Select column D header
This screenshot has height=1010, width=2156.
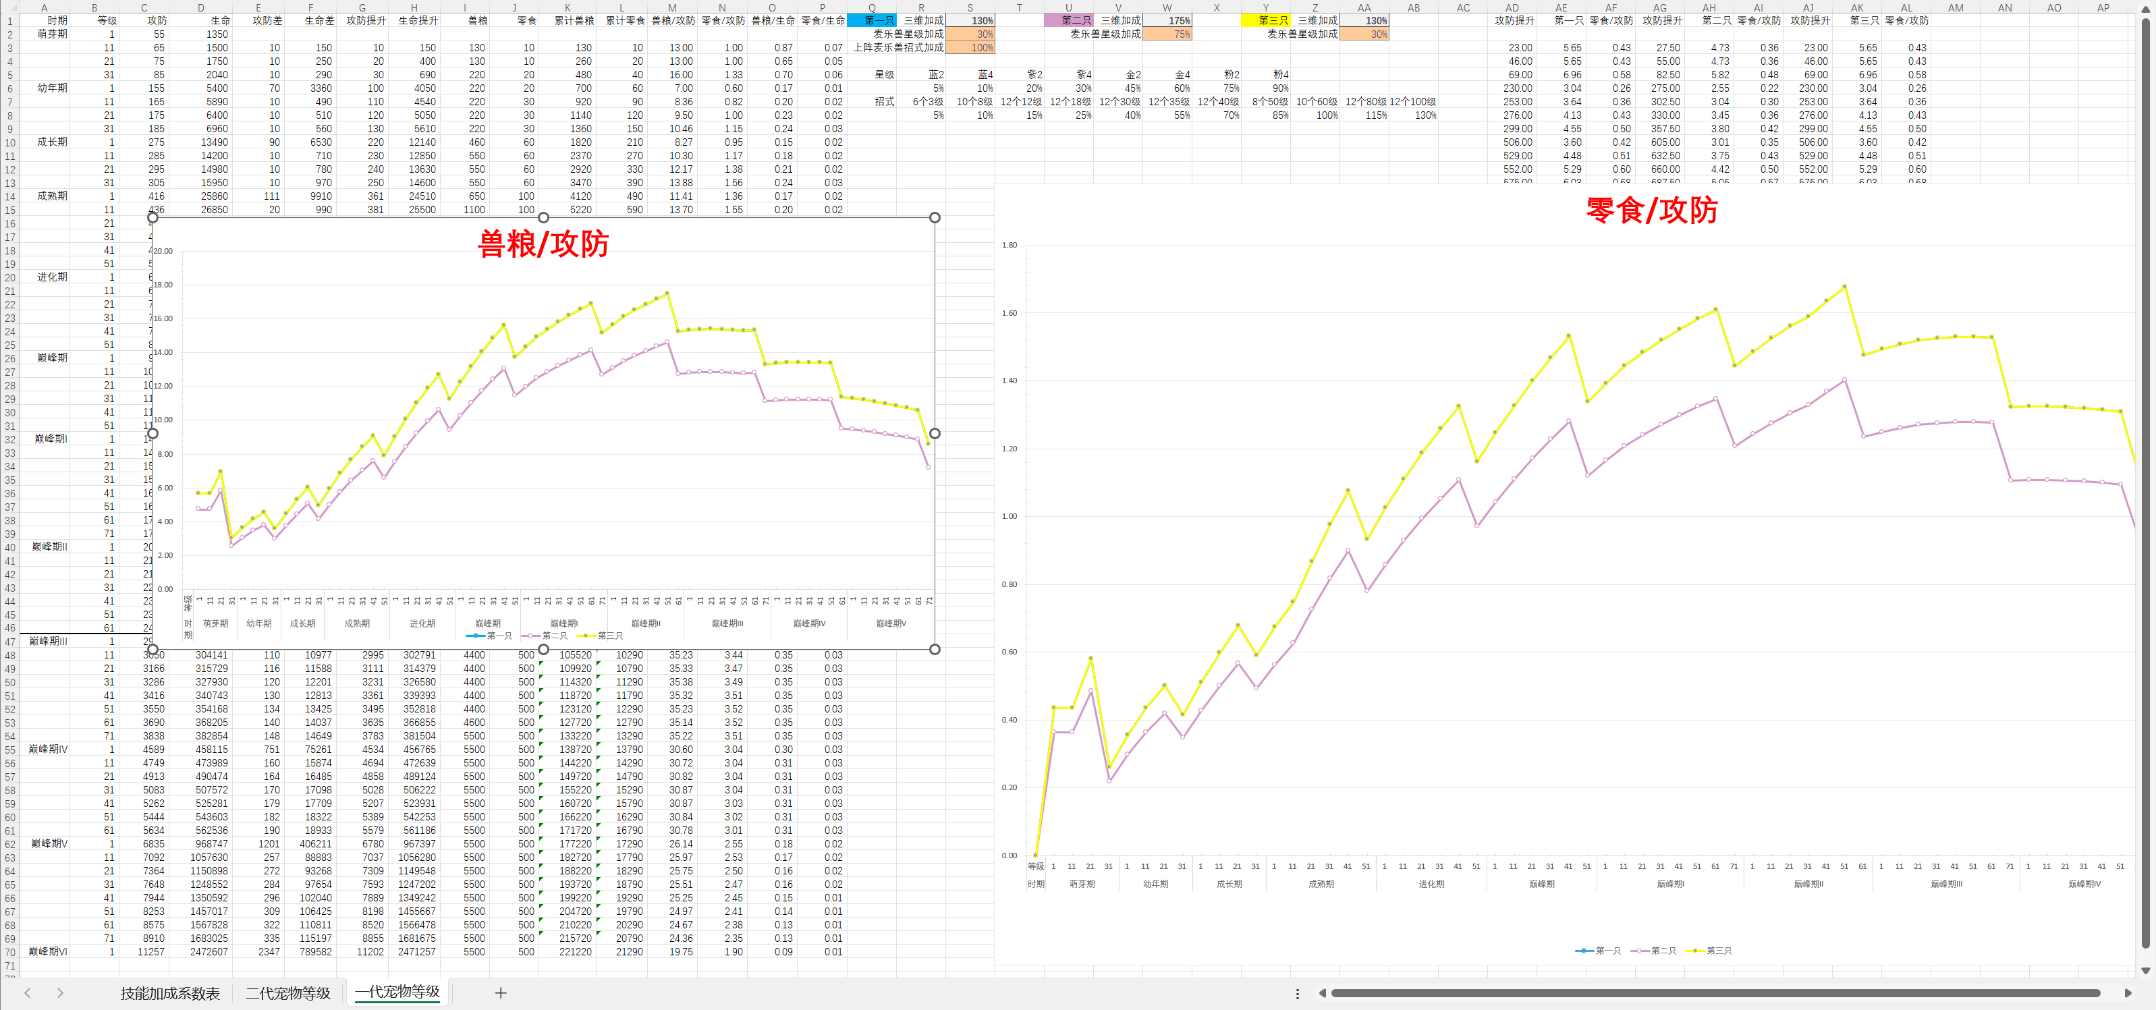click(x=201, y=7)
